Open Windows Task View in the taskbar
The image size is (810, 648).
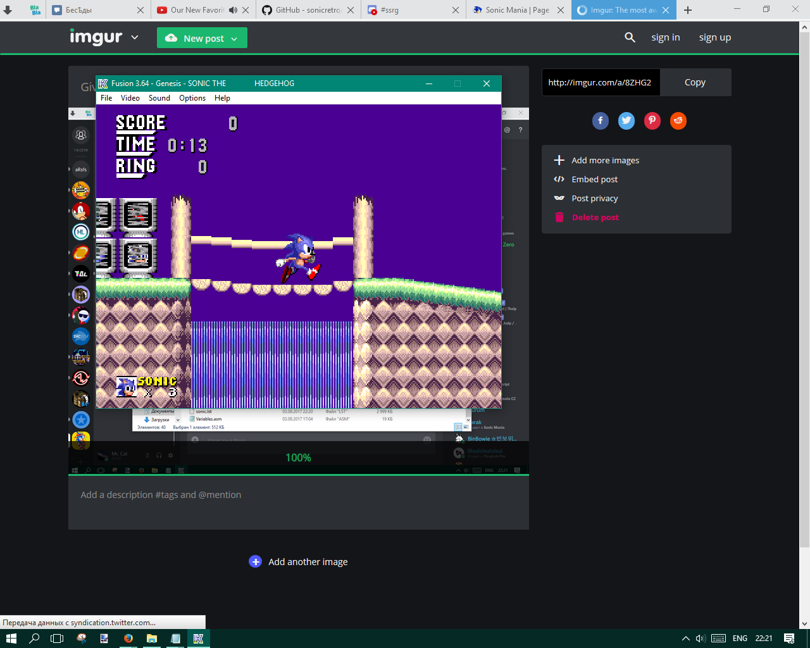point(57,638)
